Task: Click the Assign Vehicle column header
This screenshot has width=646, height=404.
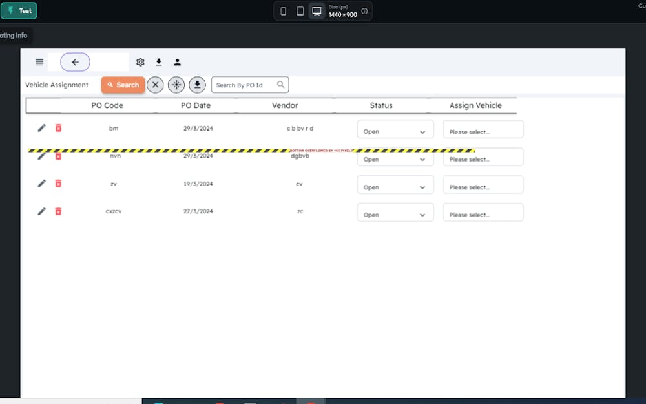Action: (x=475, y=105)
